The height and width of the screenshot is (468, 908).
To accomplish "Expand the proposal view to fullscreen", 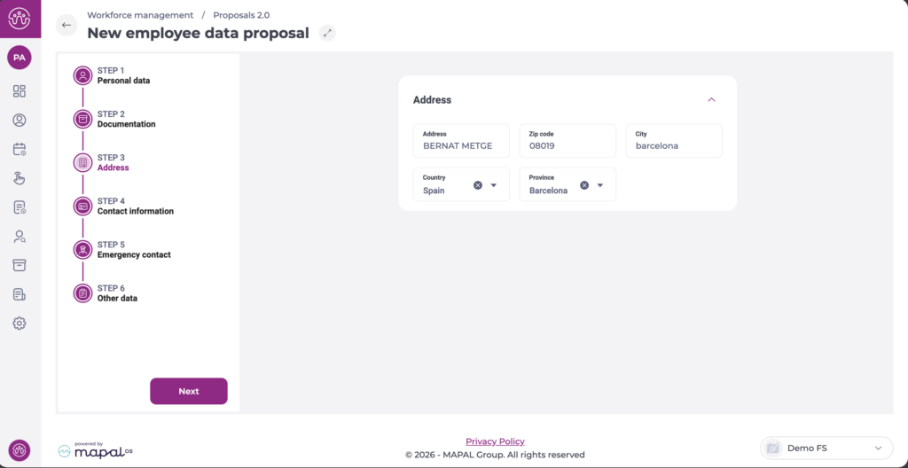I will pyautogui.click(x=327, y=33).
